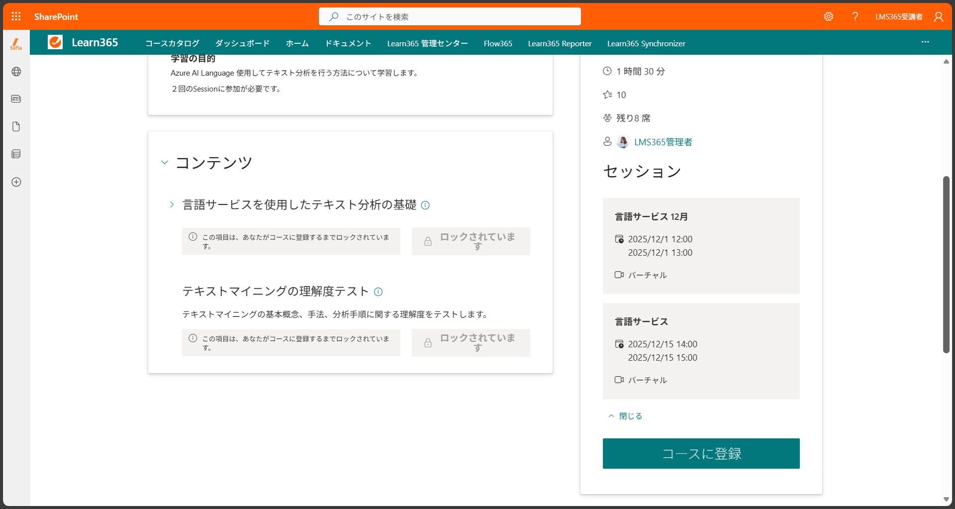Collapse sessions with 閉じる
Image resolution: width=955 pixels, height=509 pixels.
[625, 416]
